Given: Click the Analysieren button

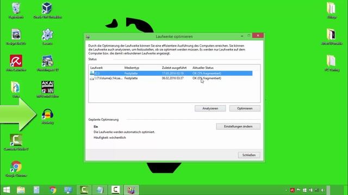Looking at the screenshot, I should 210,108.
